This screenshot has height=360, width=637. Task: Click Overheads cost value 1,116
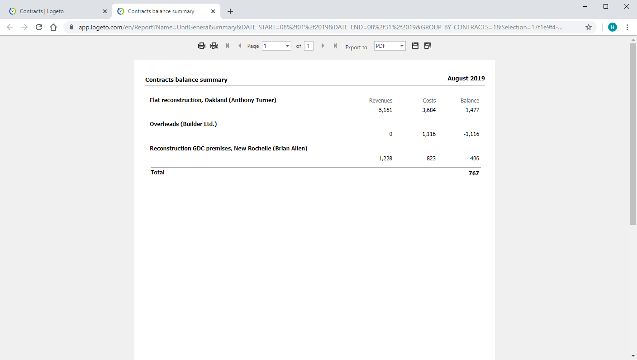tap(429, 134)
